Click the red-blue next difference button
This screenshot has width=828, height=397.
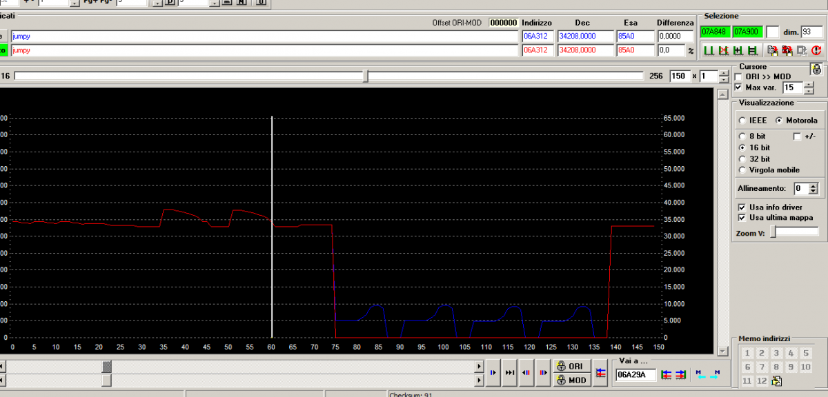pyautogui.click(x=543, y=373)
